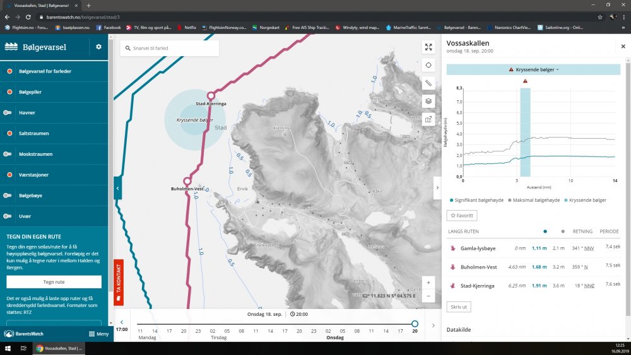This screenshot has height=355, width=631.
Task: Open the map layers icon
Action: click(428, 101)
